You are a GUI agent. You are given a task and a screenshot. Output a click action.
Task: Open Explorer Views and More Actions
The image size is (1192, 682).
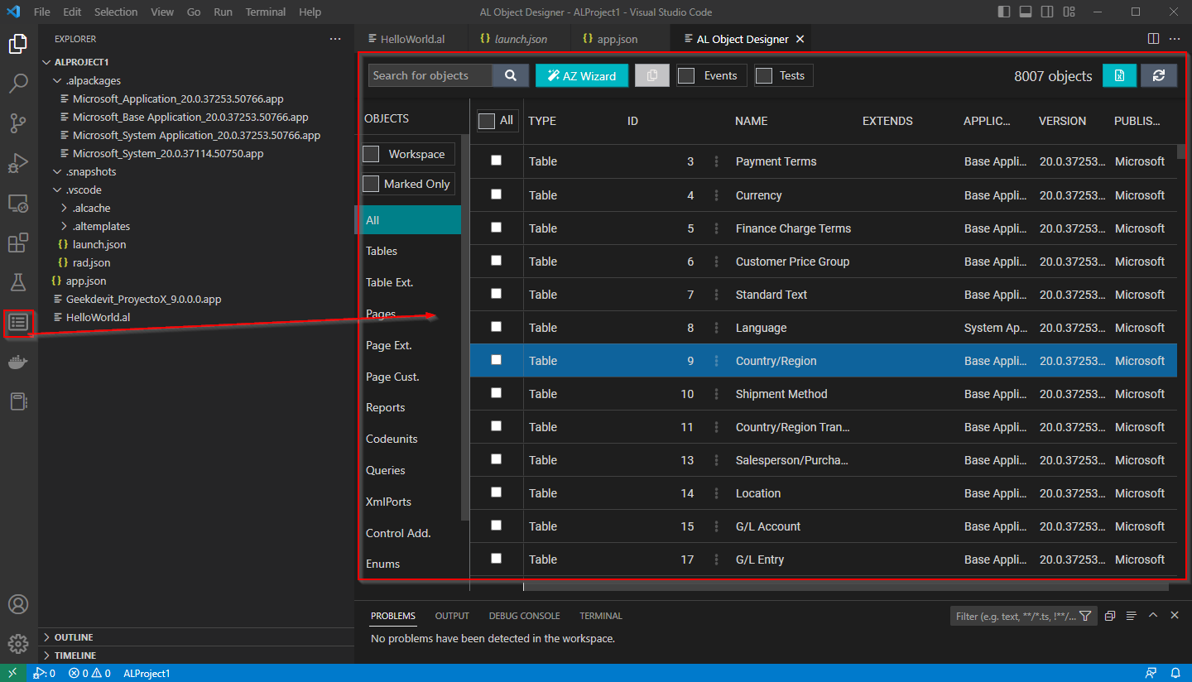pyautogui.click(x=335, y=39)
